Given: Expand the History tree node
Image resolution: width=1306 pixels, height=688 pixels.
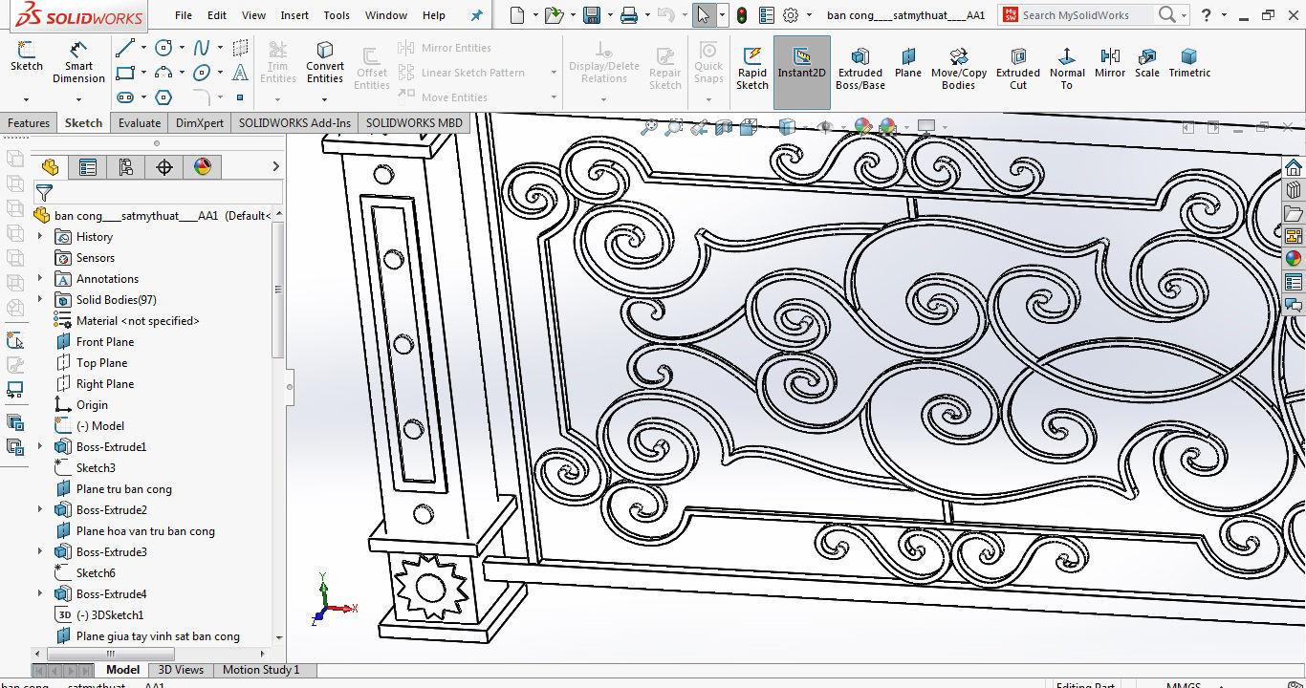Looking at the screenshot, I should pyautogui.click(x=40, y=236).
